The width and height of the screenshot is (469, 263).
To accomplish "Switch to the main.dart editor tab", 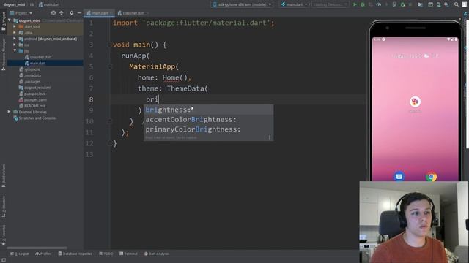I will tap(99, 13).
